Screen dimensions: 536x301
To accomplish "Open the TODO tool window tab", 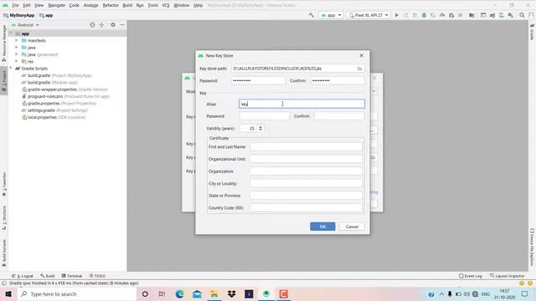I will (x=97, y=276).
